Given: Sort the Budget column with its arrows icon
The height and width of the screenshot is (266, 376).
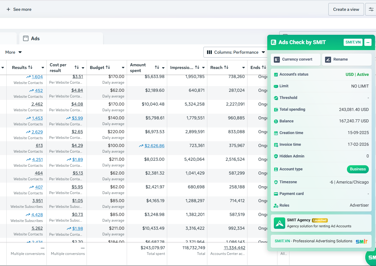Looking at the screenshot, I should [x=108, y=67].
